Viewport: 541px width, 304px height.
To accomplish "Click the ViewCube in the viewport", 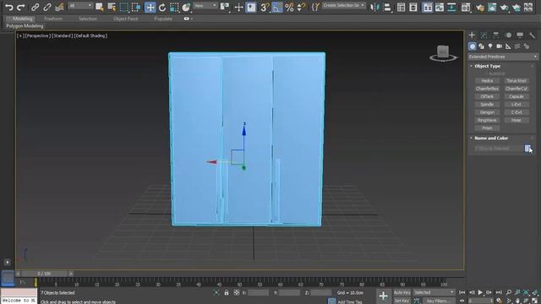I will pyautogui.click(x=443, y=52).
